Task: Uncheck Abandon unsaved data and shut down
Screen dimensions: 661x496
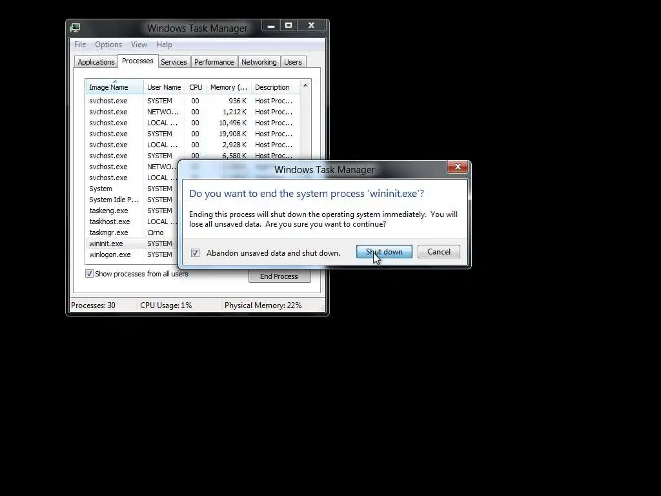Action: (x=195, y=253)
